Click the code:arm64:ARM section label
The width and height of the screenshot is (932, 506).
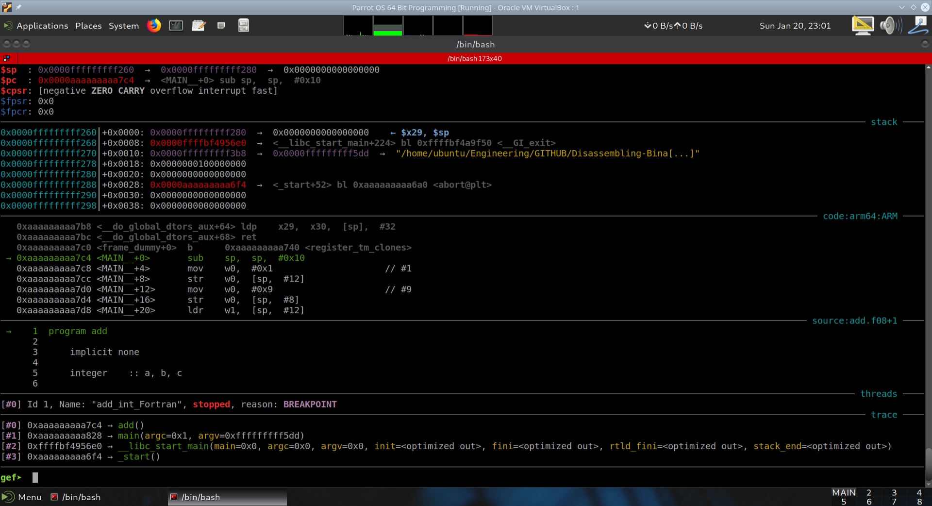[860, 216]
